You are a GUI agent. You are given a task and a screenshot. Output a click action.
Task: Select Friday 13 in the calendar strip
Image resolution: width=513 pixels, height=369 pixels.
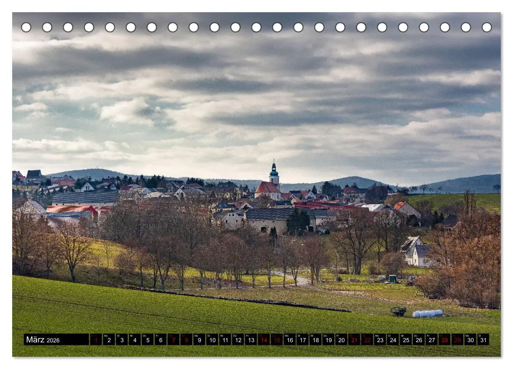click(251, 340)
